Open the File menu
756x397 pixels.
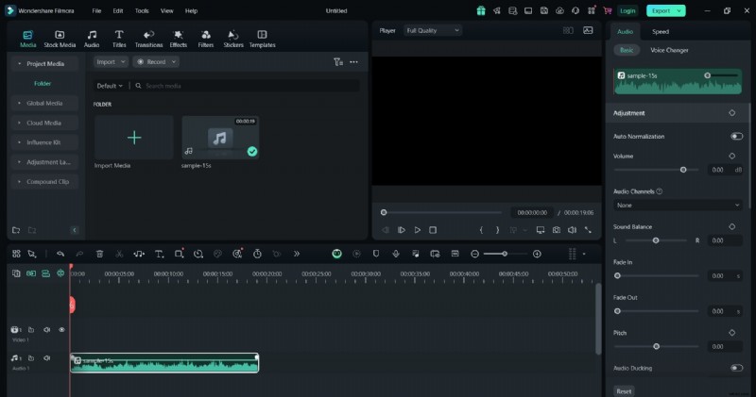click(x=96, y=10)
